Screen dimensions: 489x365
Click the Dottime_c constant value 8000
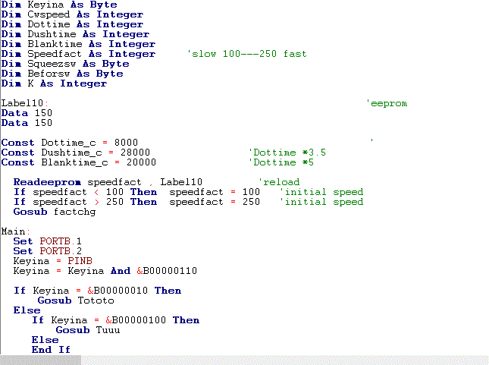[x=126, y=143]
